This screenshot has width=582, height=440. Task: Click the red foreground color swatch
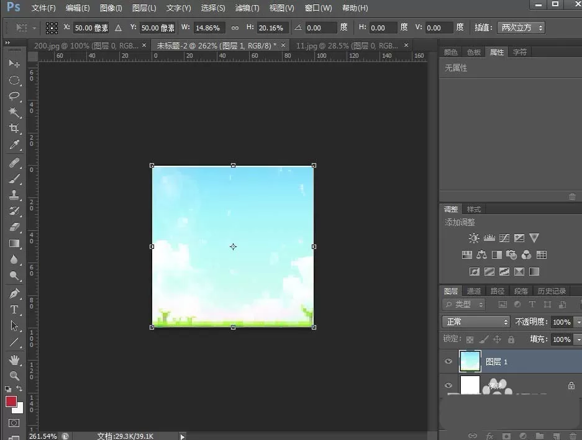coord(11,402)
